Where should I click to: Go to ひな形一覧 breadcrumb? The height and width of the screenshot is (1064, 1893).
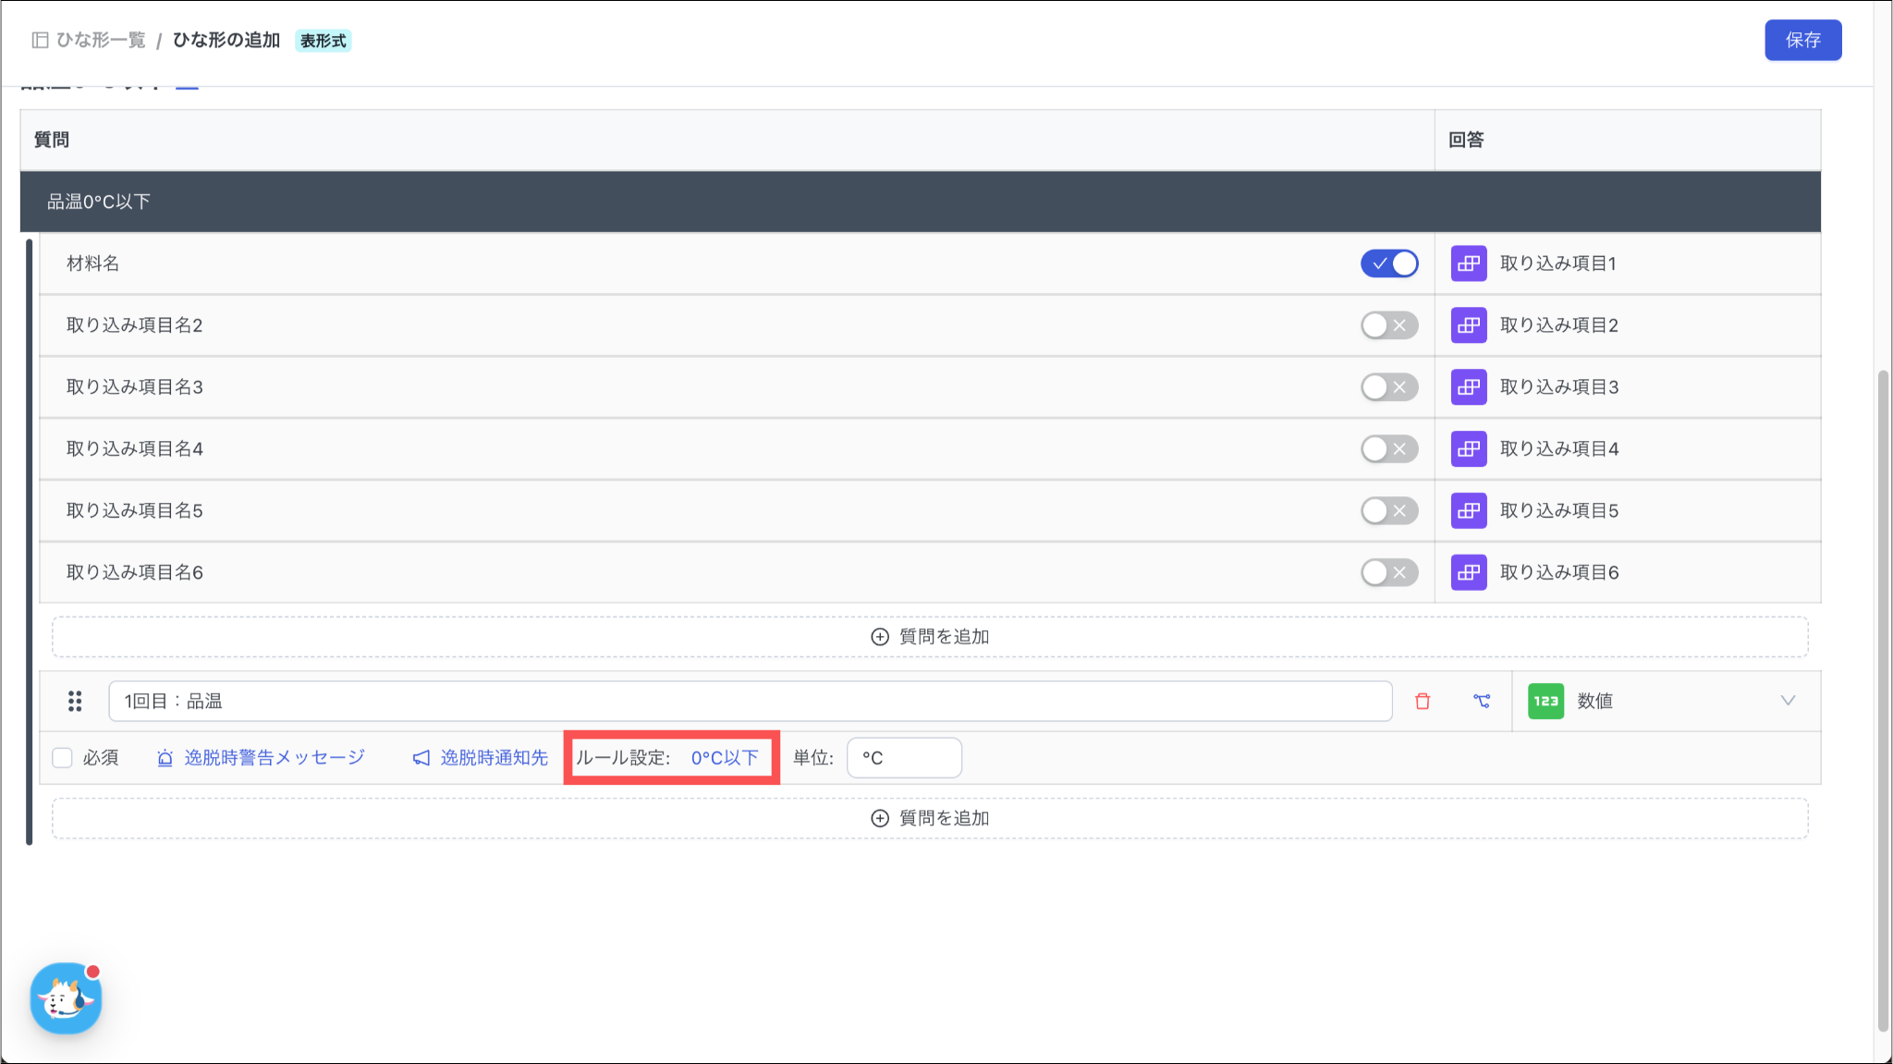tap(100, 40)
